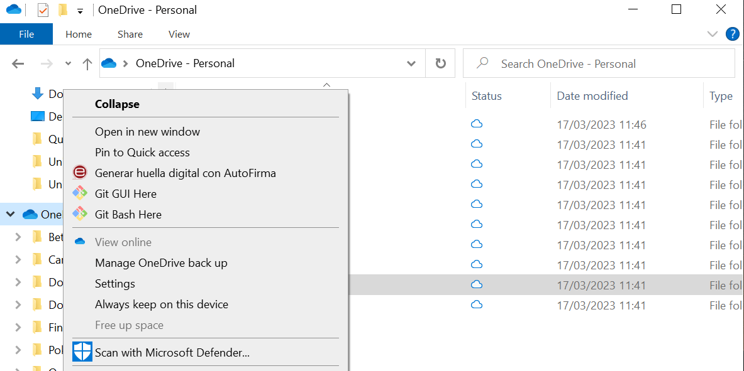Switch to the View ribbon tab
Image resolution: width=744 pixels, height=371 pixels.
[179, 34]
